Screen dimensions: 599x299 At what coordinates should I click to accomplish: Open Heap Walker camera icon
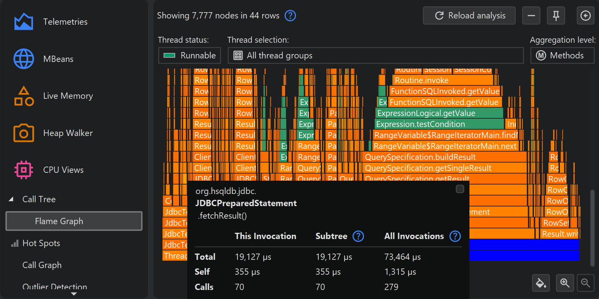click(x=24, y=133)
